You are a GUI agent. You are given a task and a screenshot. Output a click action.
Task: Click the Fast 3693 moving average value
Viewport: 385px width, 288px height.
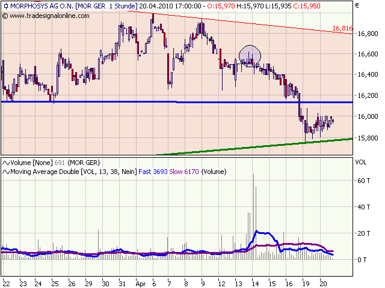pyautogui.click(x=153, y=172)
